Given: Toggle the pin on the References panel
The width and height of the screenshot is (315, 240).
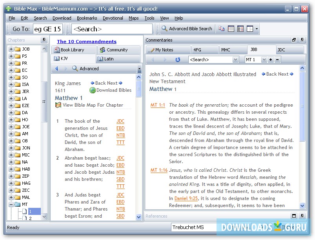Looking at the screenshot, I should (x=302, y=216).
